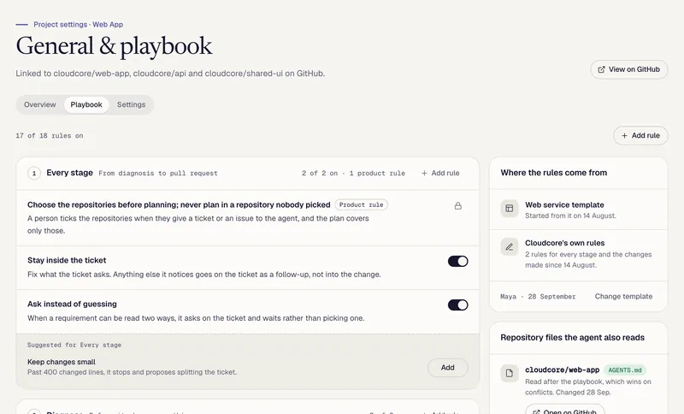The width and height of the screenshot is (684, 414).
Task: Click '2 of 2 on · 1 product rule' text
Action: point(353,173)
